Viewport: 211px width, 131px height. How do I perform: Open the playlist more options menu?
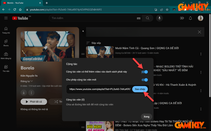tap(31, 93)
